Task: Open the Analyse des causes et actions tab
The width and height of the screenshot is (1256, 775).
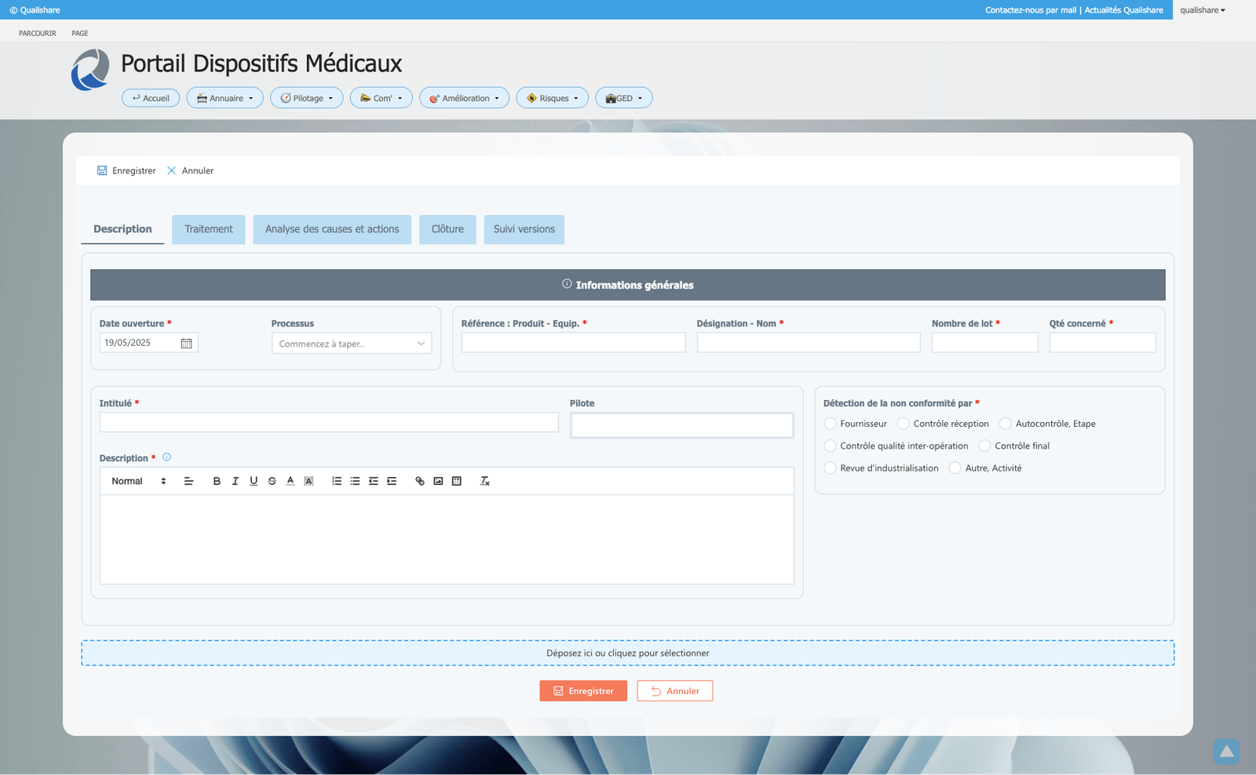Action: pyautogui.click(x=332, y=229)
